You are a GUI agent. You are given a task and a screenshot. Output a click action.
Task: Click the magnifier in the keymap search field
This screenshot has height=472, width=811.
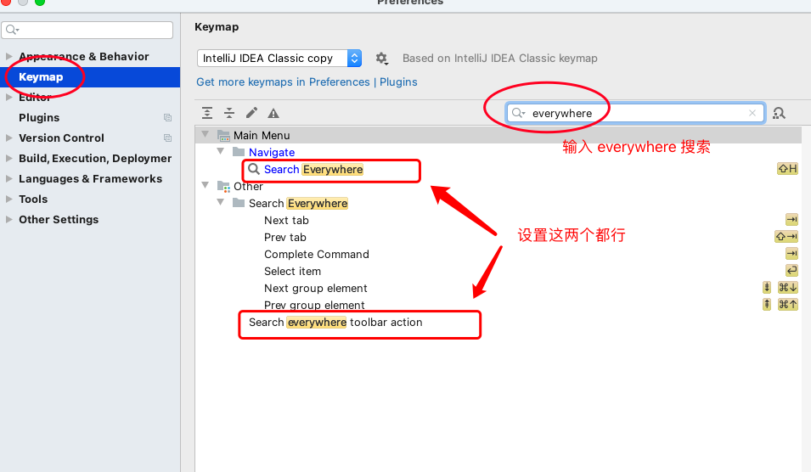(x=518, y=113)
